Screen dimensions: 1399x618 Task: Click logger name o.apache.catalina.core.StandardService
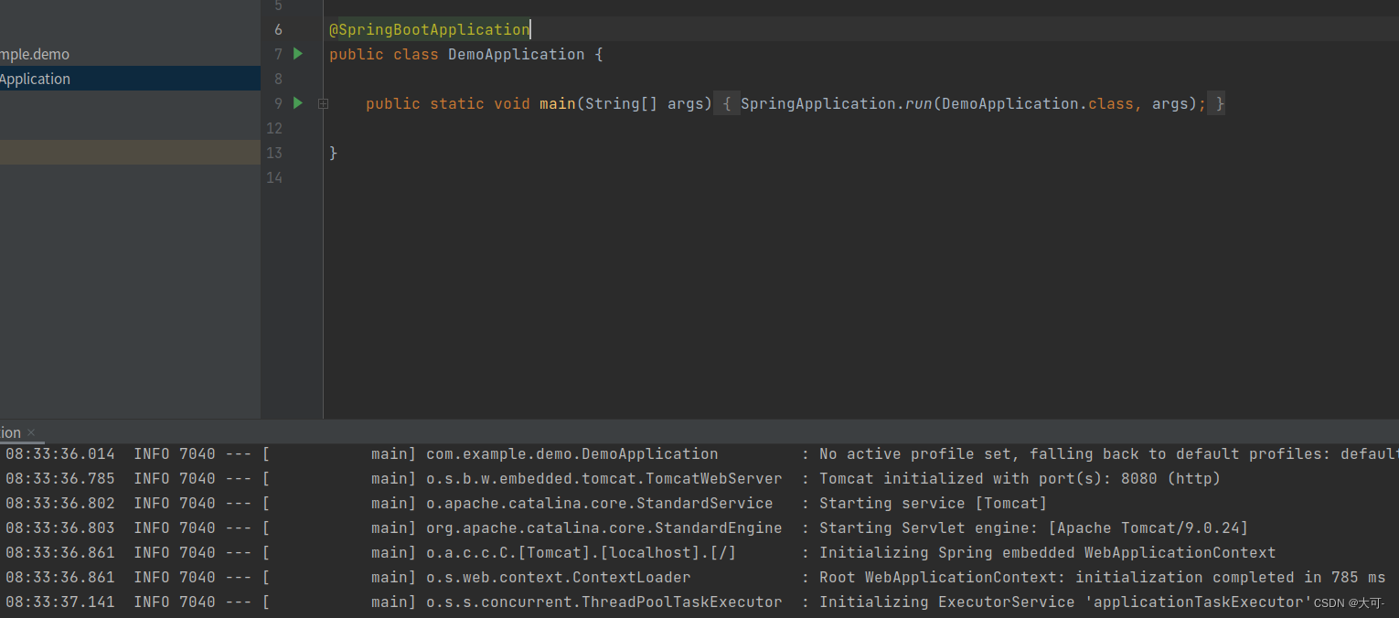pyautogui.click(x=600, y=503)
